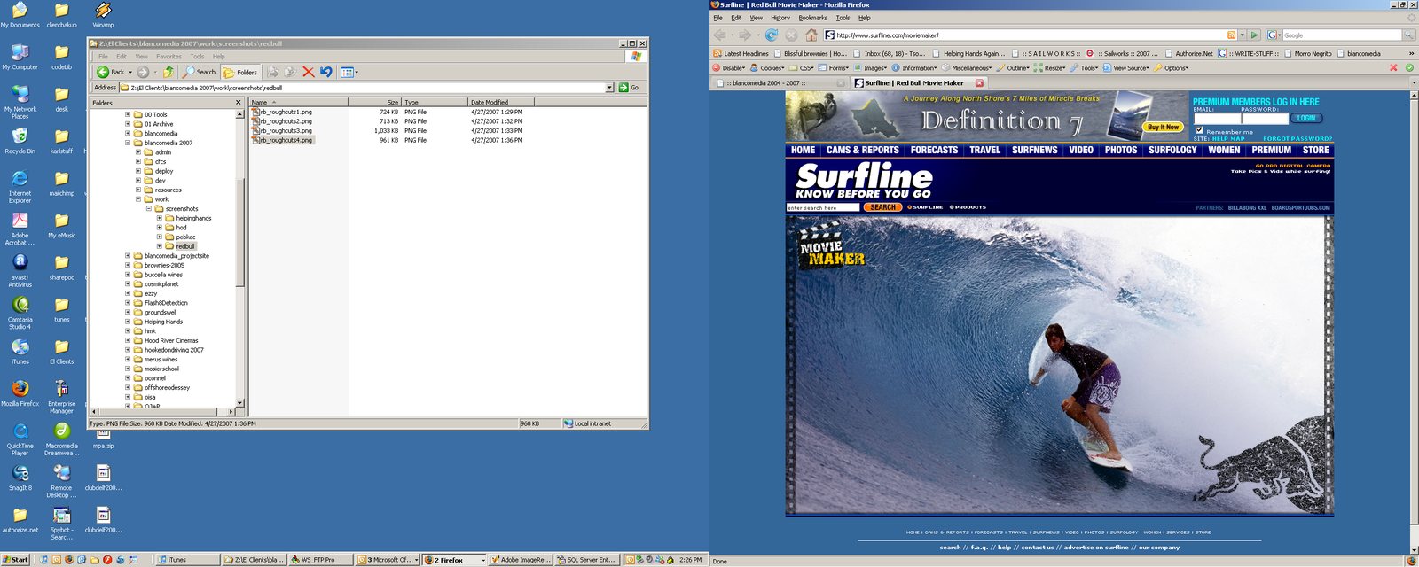Select rb_roughcuts3.png file
The height and width of the screenshot is (567, 1419).
(x=282, y=131)
